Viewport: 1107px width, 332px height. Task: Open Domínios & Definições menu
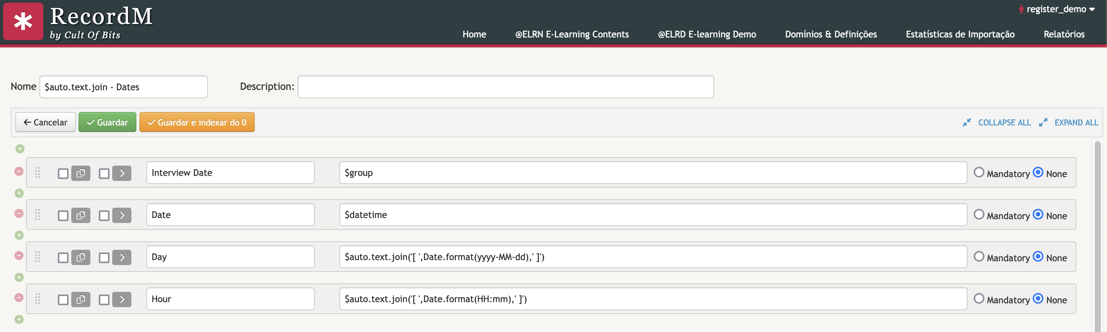pos(831,34)
